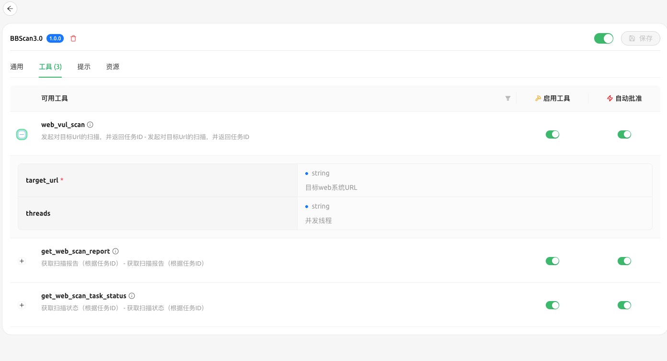Open the 提示 tab
667x361 pixels.
tap(84, 67)
